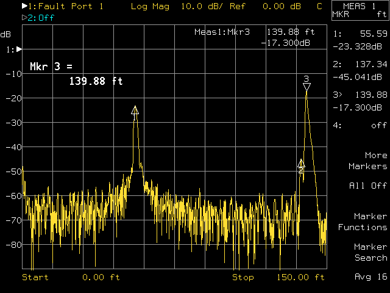Click the 'Meas1:Mkr3' annotation readout
This screenshot has width=390, height=293.
click(222, 32)
